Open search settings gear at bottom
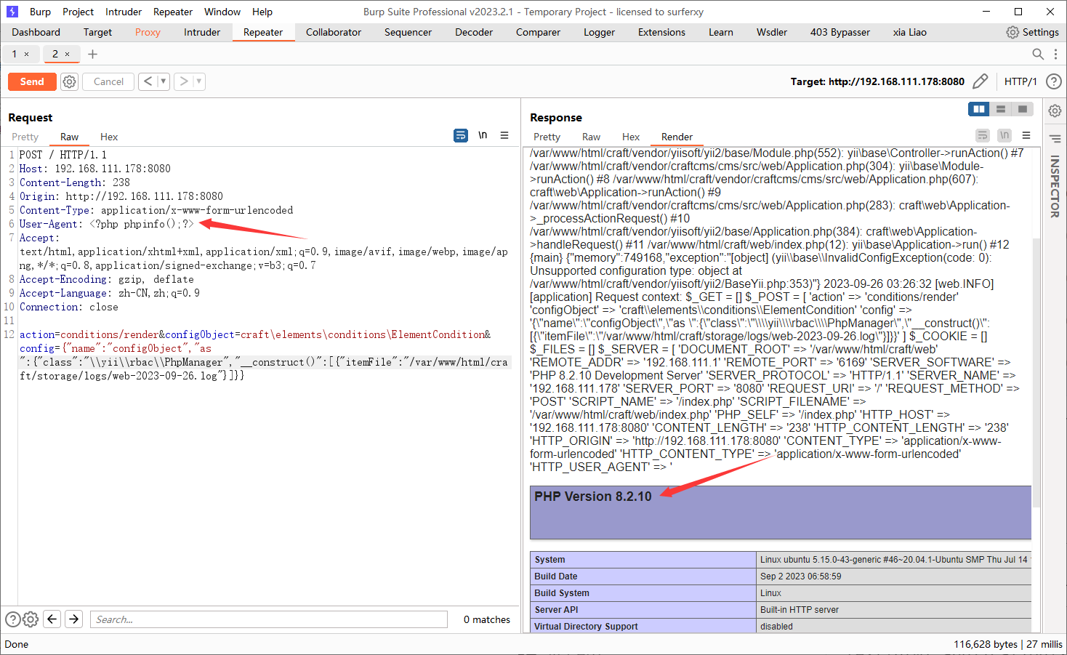 tap(31, 619)
